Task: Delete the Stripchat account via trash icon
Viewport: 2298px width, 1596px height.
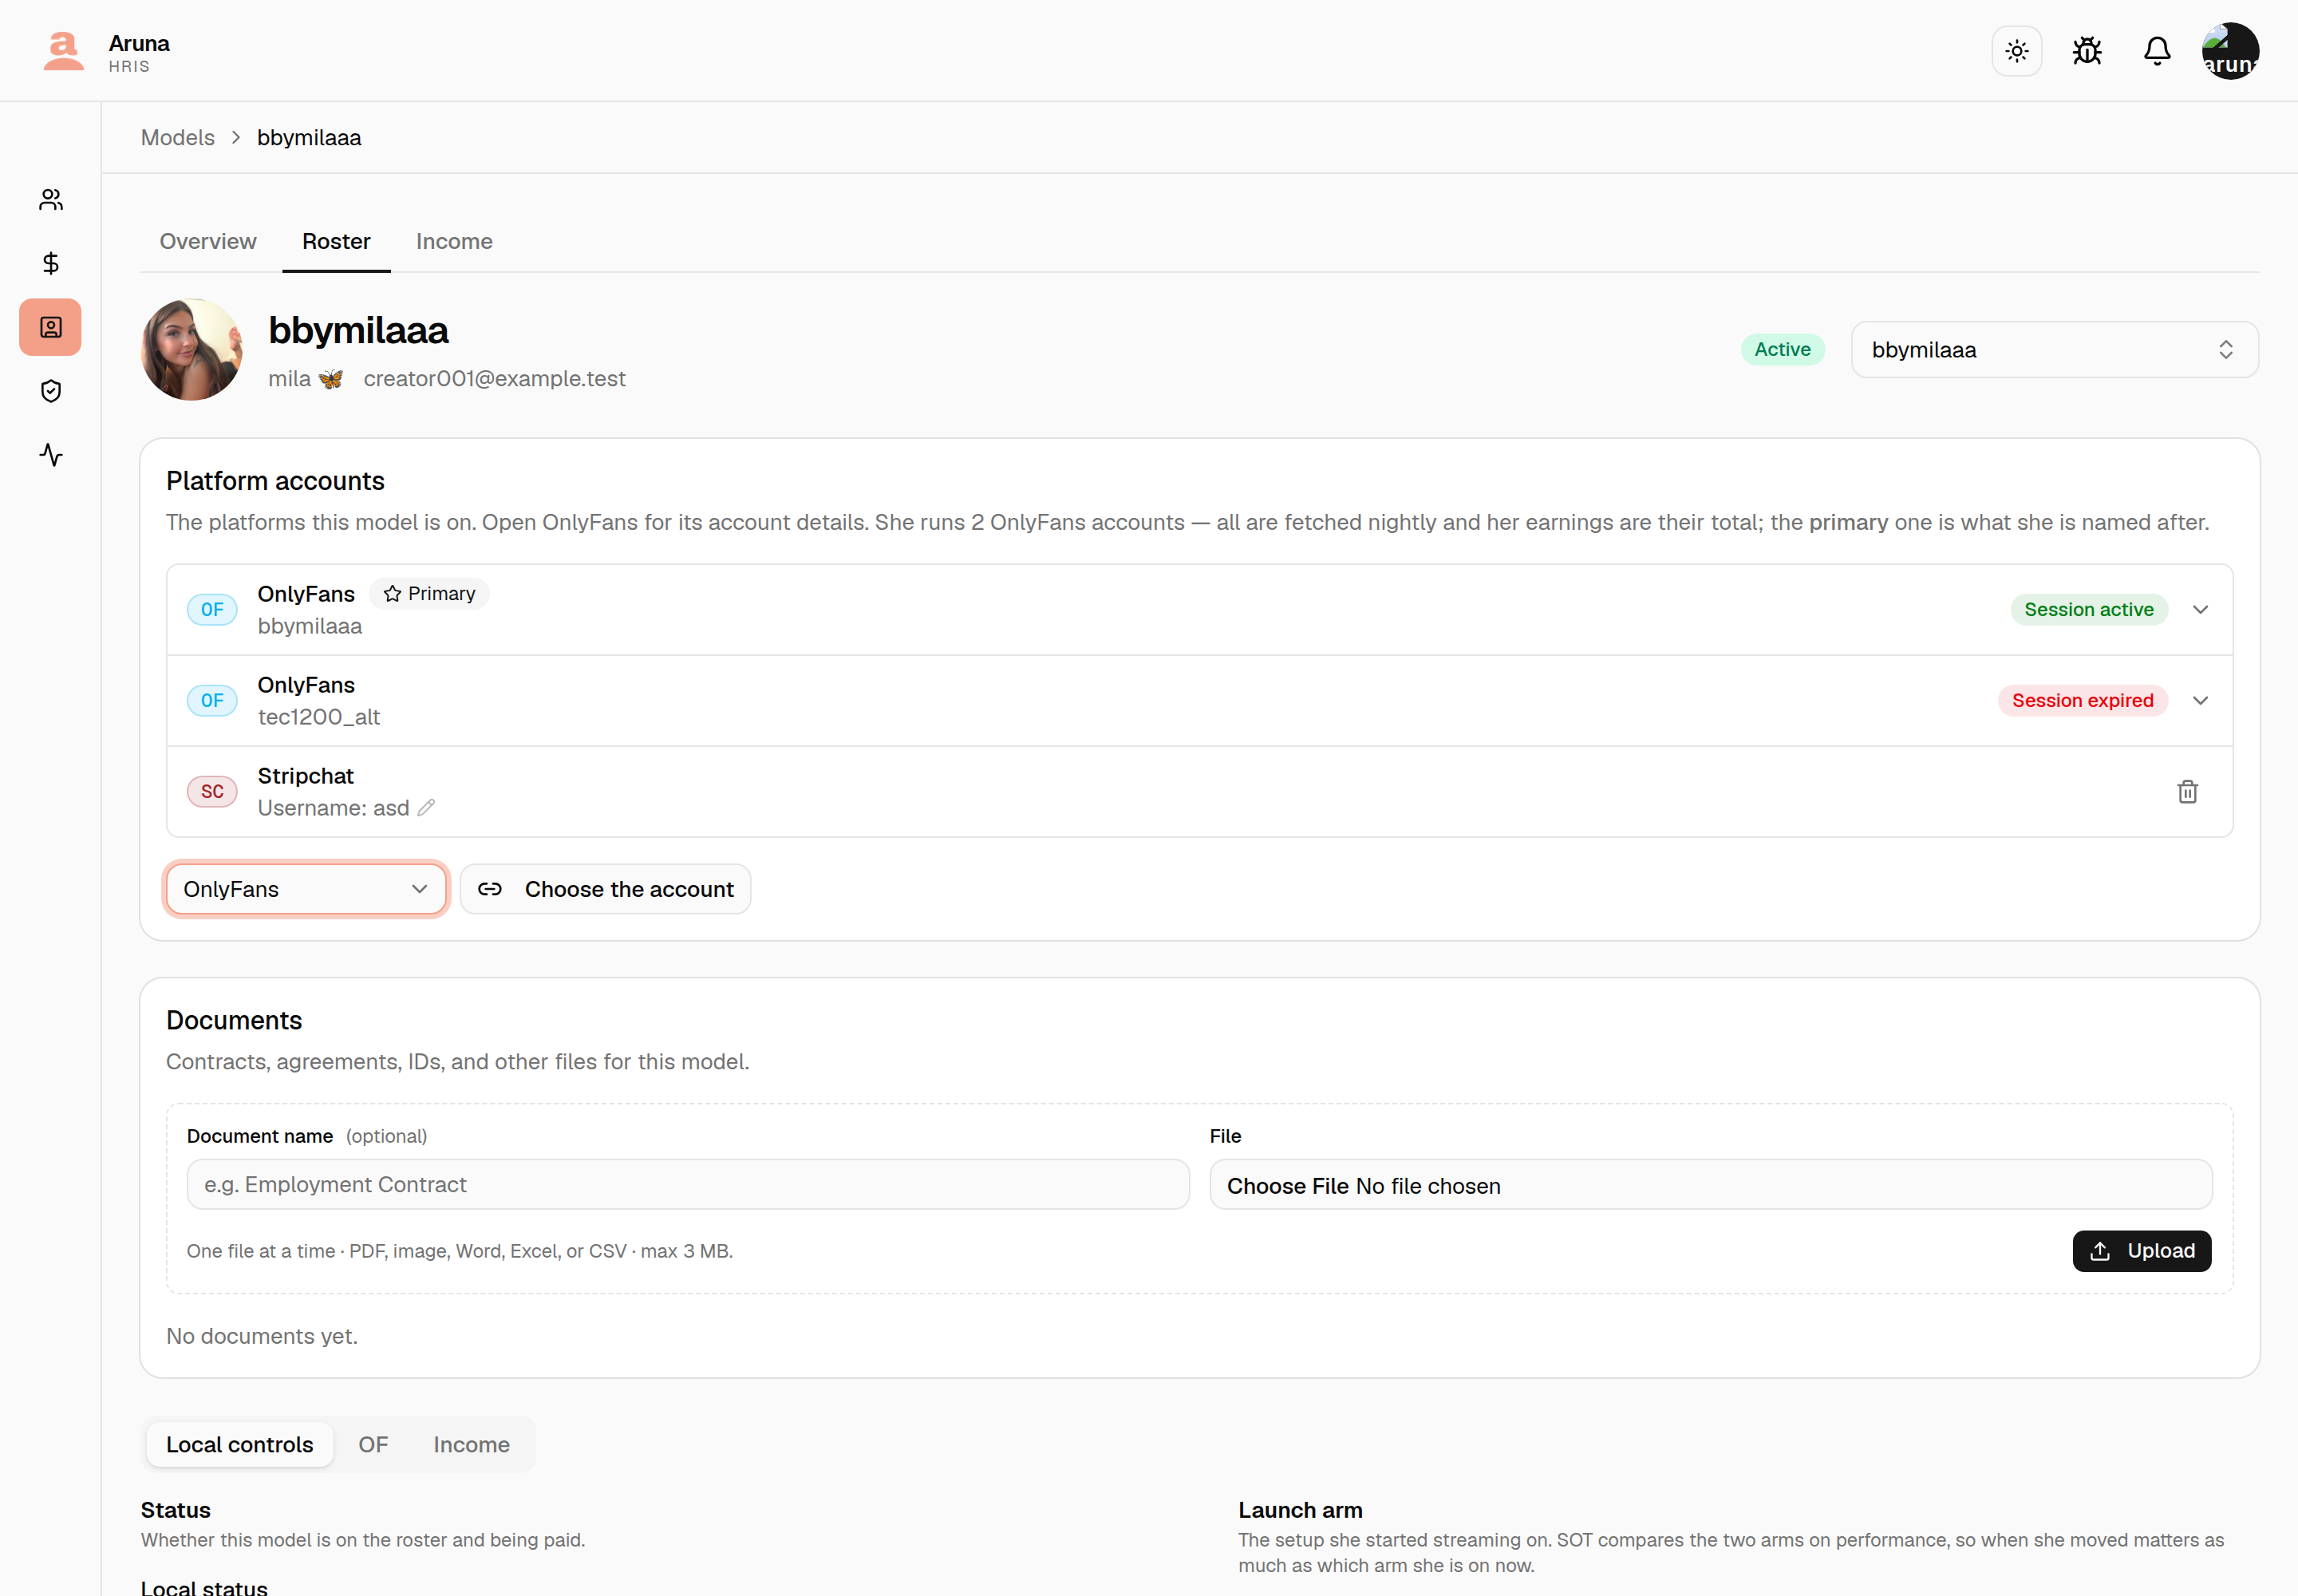Action: coord(2187,792)
